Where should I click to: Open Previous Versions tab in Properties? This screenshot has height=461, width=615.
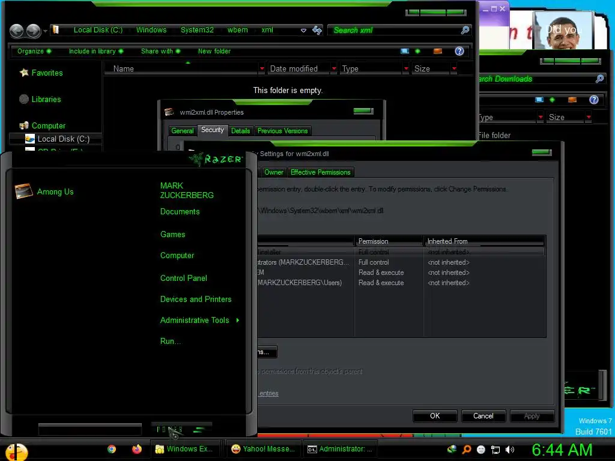click(283, 131)
